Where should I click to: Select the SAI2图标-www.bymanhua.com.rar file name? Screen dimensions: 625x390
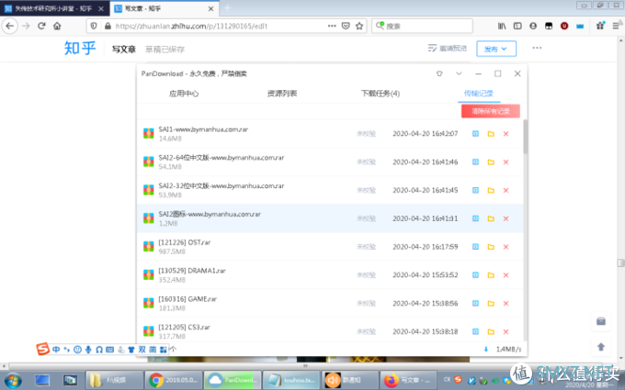click(210, 214)
